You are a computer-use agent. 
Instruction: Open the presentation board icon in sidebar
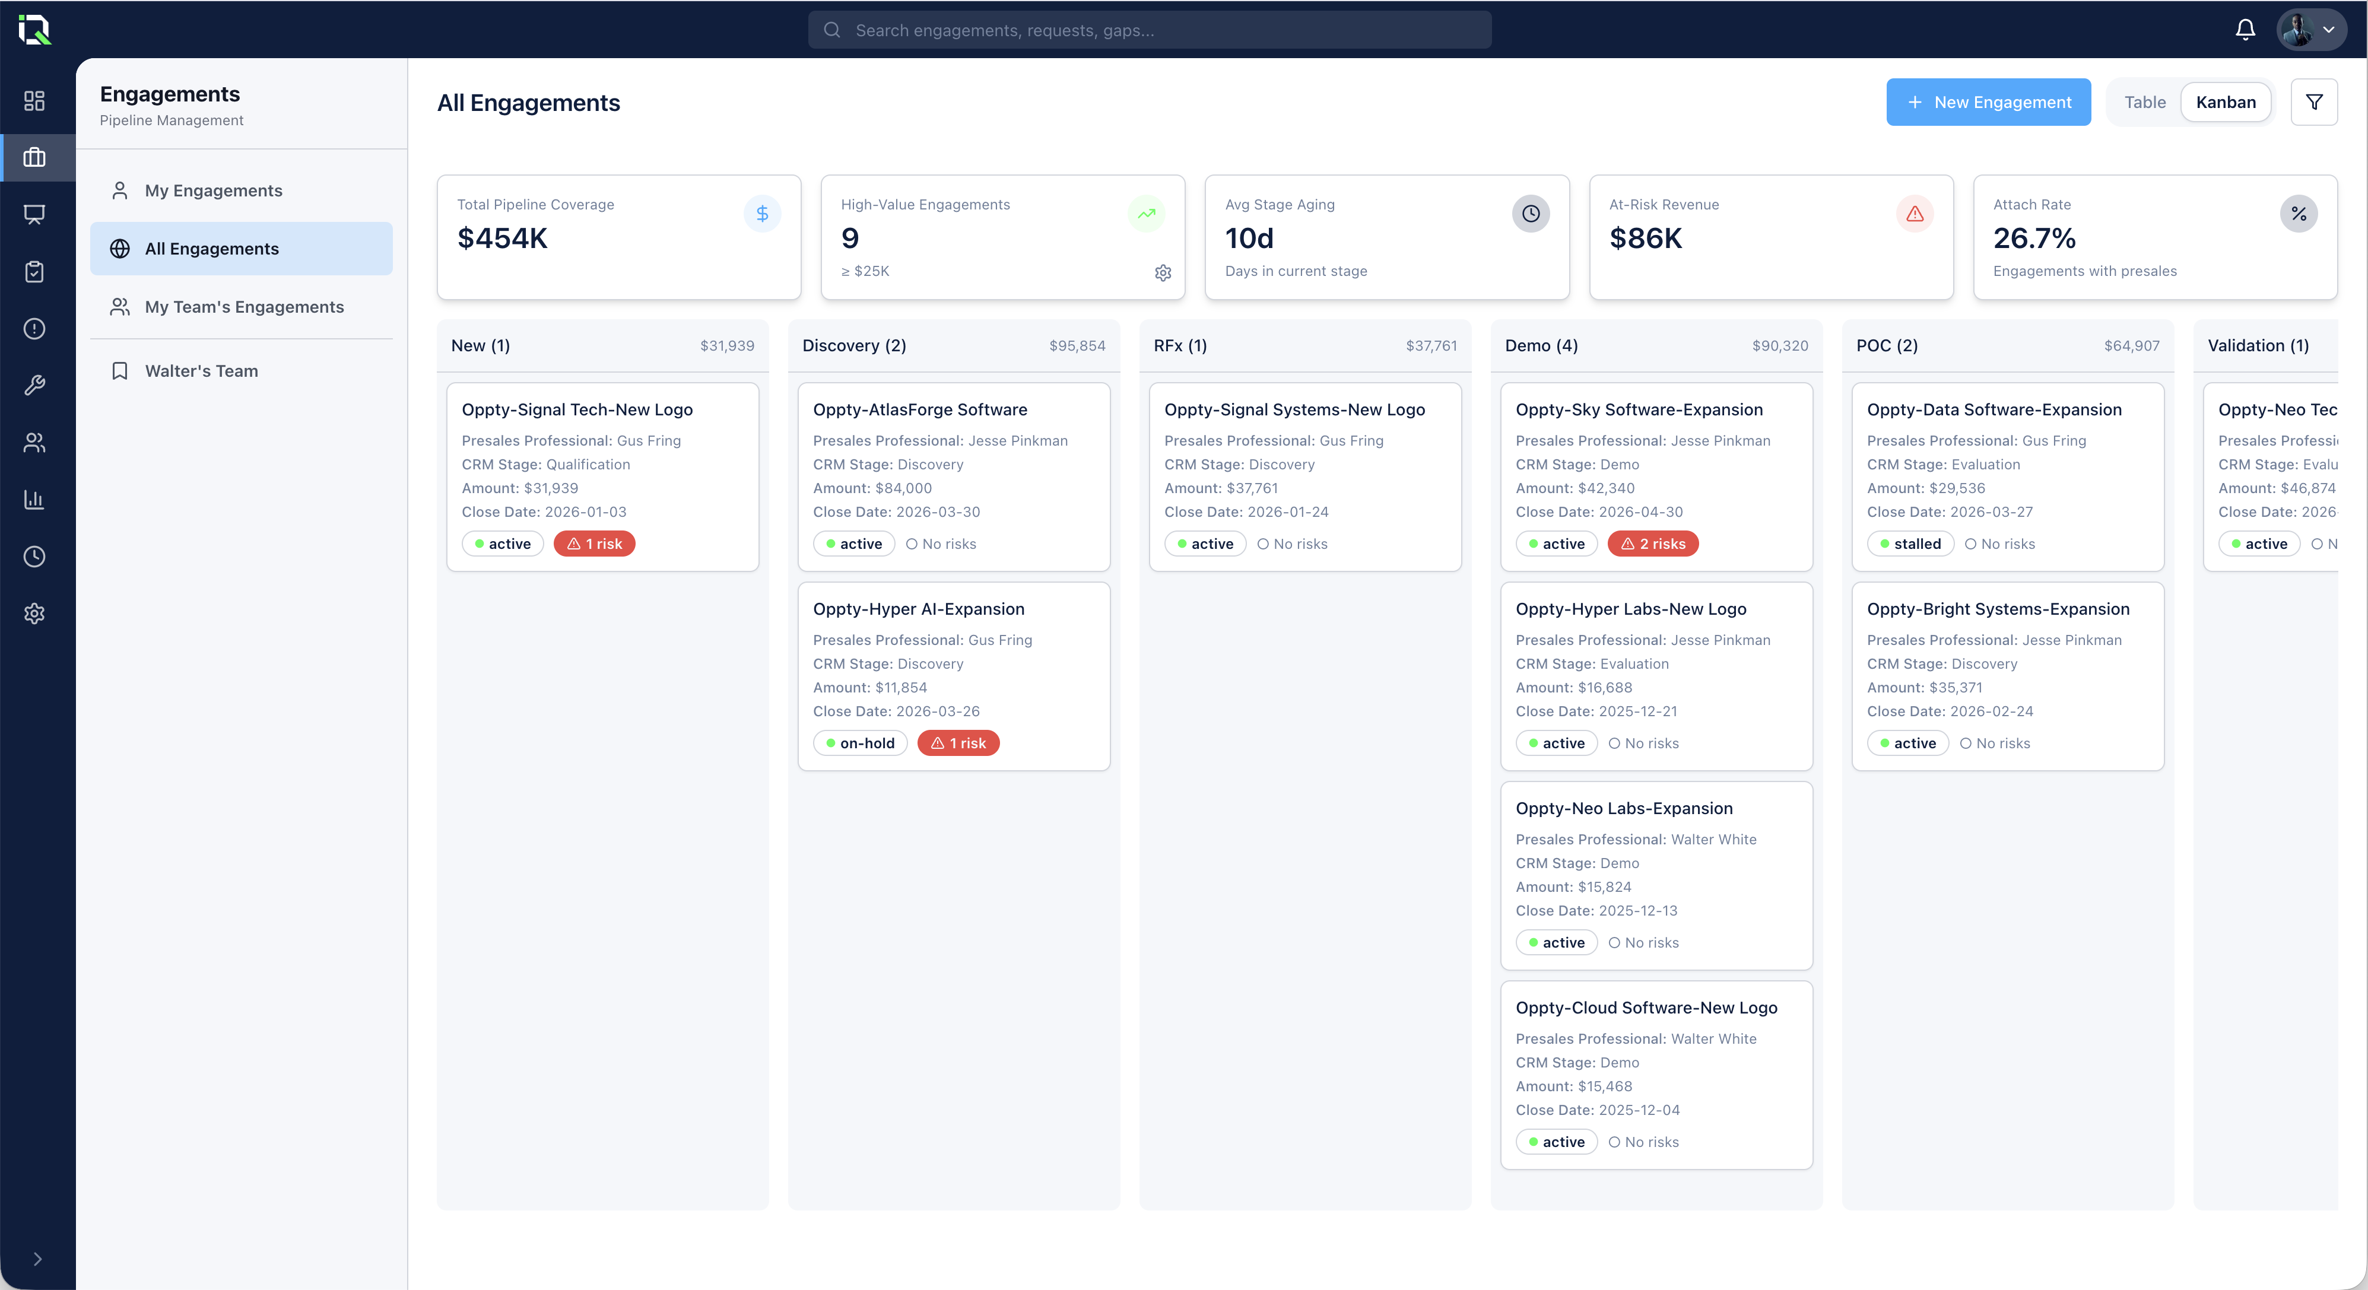point(35,214)
